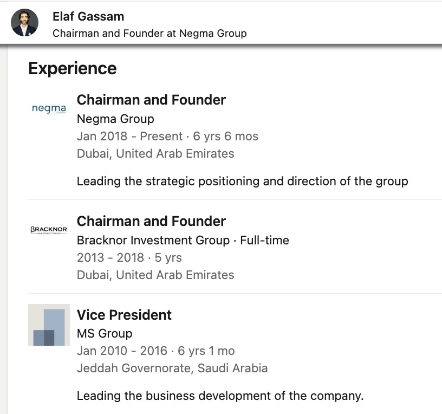This screenshot has width=442, height=414.
Task: Open the Bracknor Chairman and Founder title
Action: [x=151, y=221]
